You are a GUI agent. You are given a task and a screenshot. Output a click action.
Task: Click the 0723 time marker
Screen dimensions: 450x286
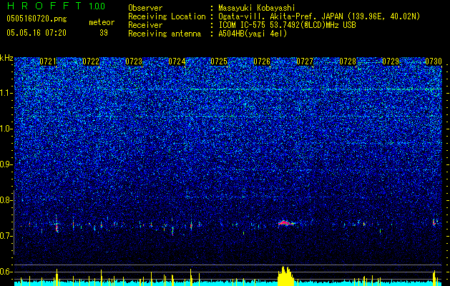click(134, 61)
